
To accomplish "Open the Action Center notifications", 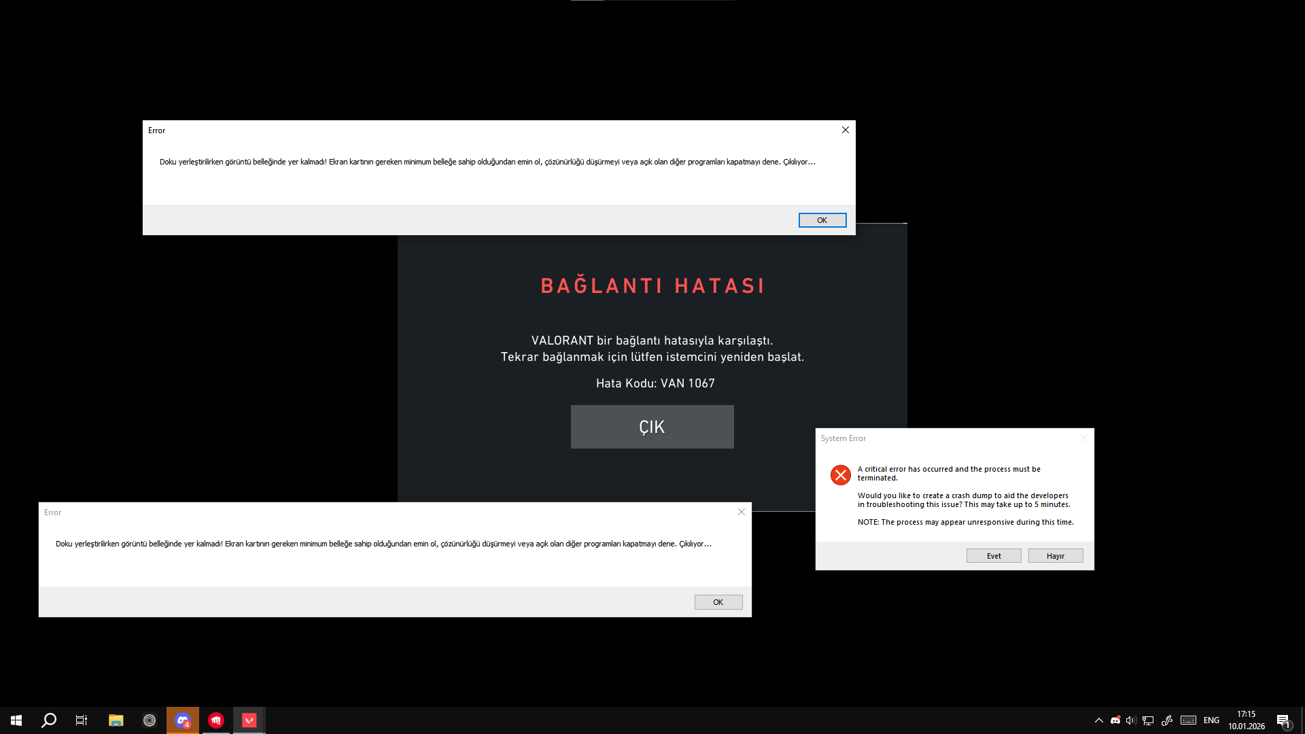I will [x=1284, y=720].
